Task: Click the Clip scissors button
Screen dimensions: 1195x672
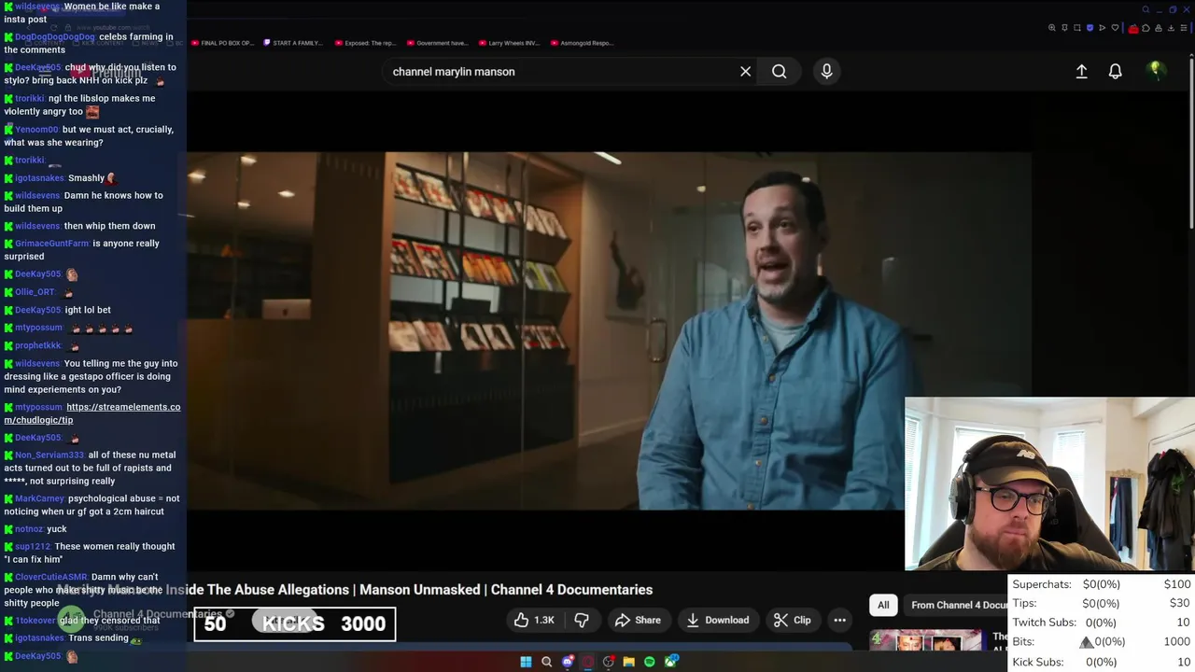Action: point(792,620)
